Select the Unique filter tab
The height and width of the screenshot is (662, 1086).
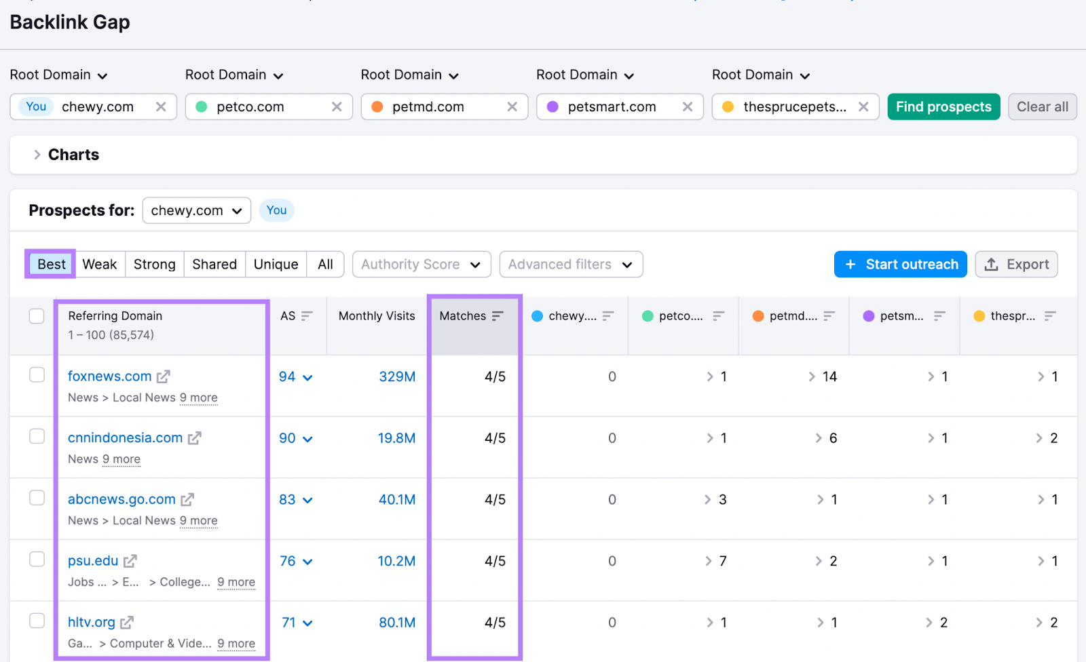(275, 264)
